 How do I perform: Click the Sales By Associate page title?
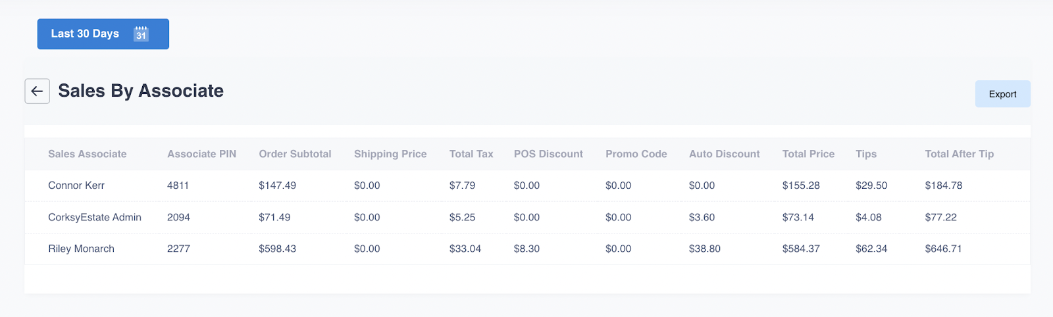[141, 91]
